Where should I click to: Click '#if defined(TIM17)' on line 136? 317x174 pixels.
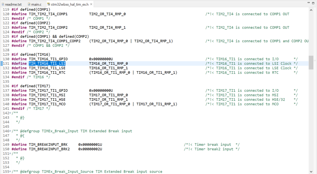(31, 86)
